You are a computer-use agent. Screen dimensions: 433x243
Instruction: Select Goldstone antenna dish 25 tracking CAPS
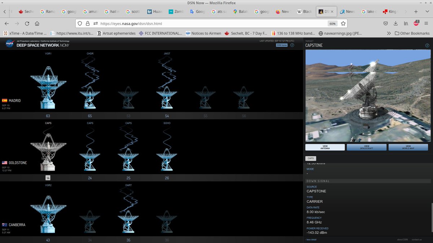(x=128, y=159)
